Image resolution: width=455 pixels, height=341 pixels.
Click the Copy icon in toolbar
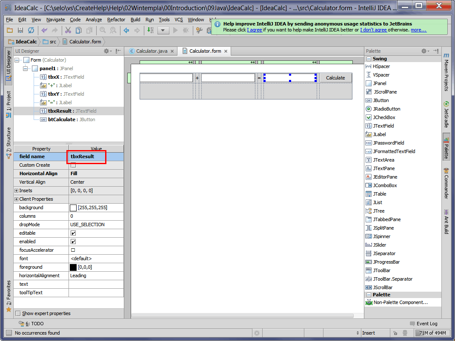(78, 30)
